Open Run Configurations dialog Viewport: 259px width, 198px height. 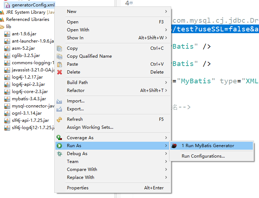click(x=203, y=156)
